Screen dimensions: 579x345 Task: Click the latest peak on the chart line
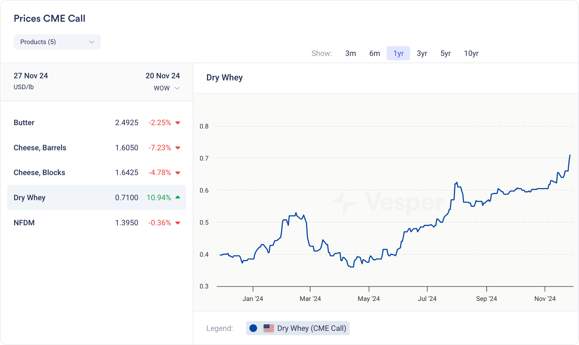coord(570,156)
